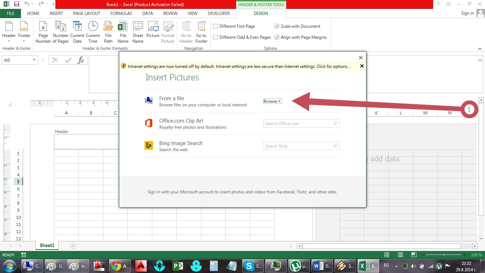Viewport: 485px width, 273px height.
Task: Open Customize Quick Access Toolbar dropdown
Action: (53, 5)
